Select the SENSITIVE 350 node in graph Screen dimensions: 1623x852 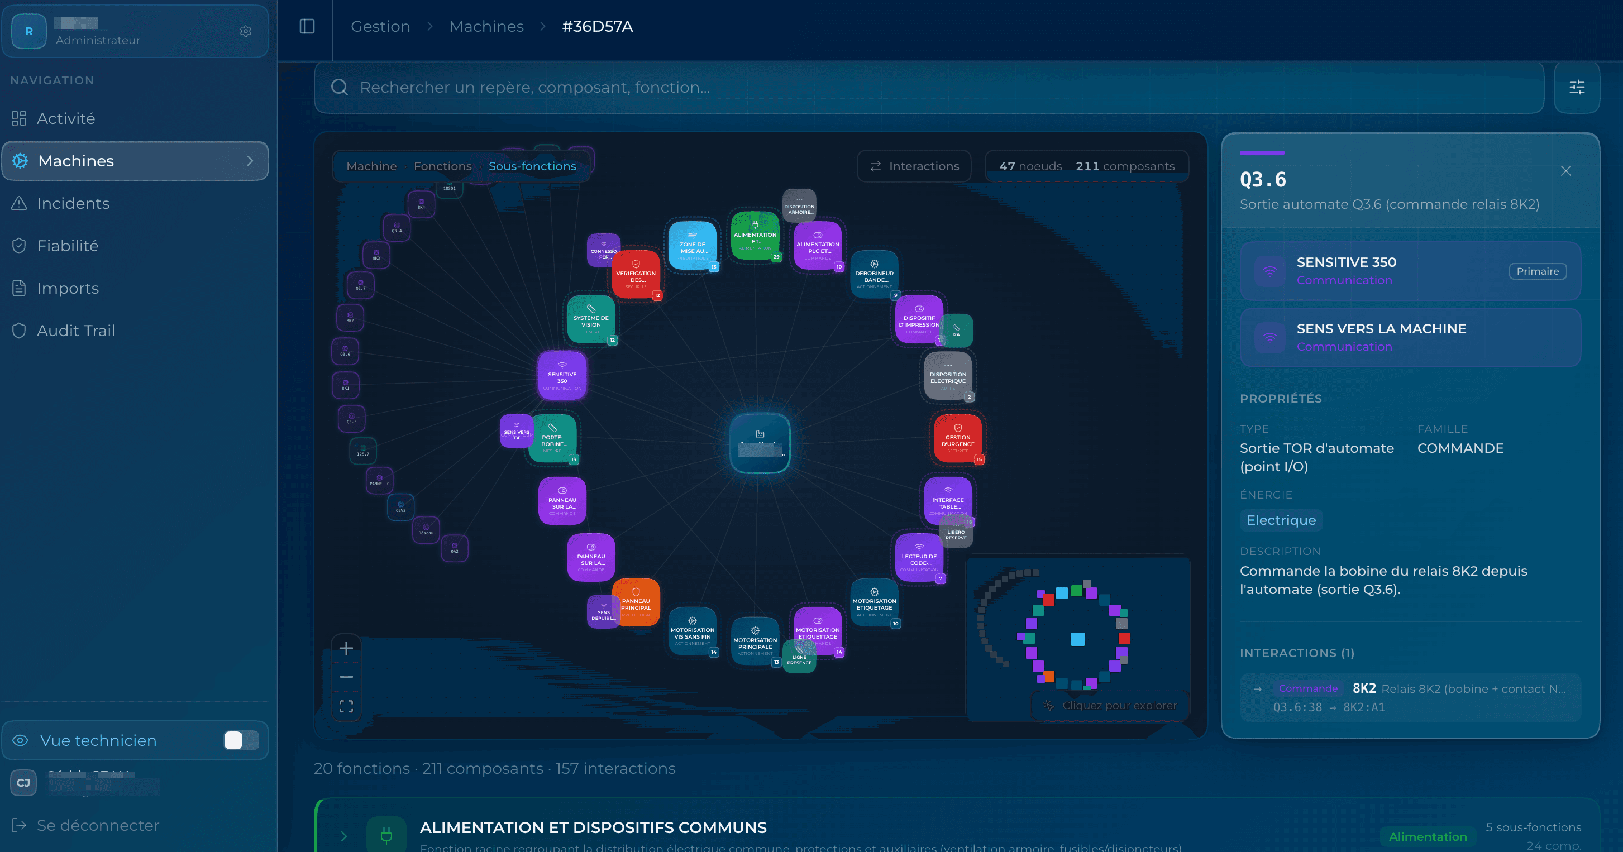(562, 375)
